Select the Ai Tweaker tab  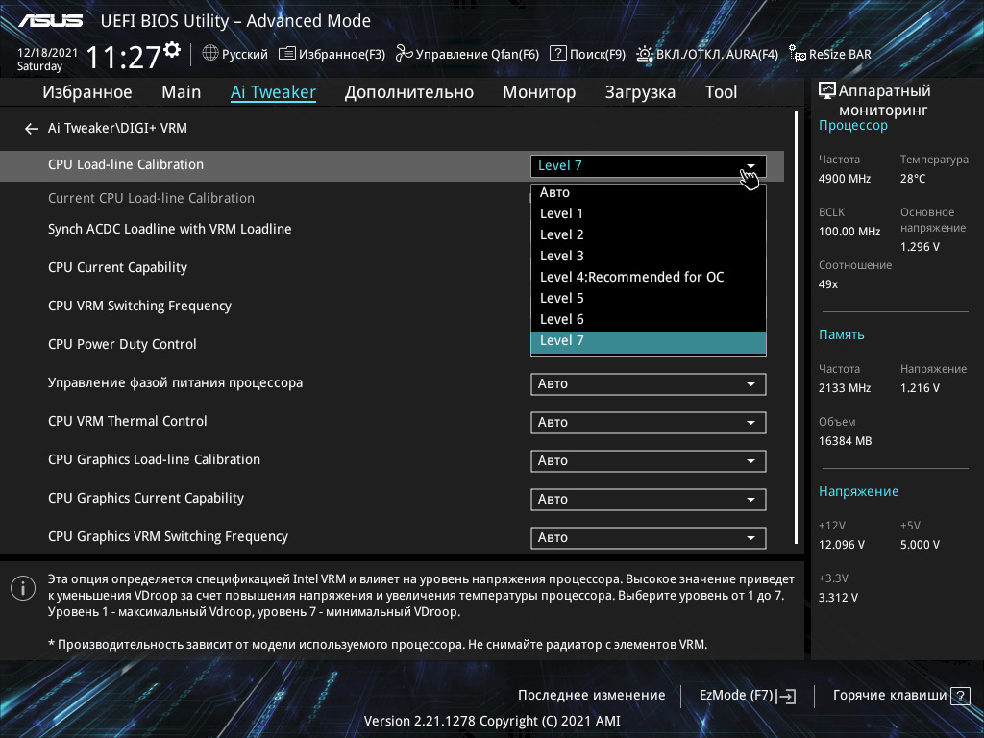click(x=273, y=92)
